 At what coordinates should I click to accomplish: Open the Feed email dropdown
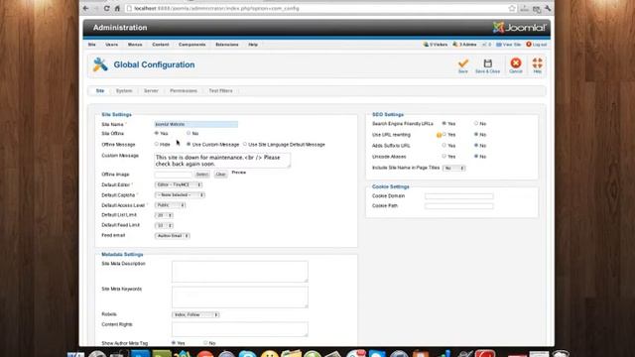[x=172, y=236]
